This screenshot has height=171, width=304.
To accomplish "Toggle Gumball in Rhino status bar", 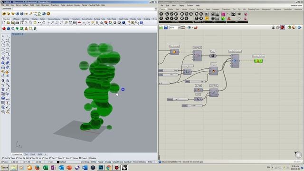I will click(128, 162).
